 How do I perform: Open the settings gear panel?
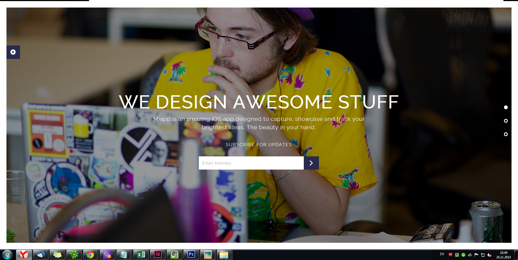[x=13, y=52]
